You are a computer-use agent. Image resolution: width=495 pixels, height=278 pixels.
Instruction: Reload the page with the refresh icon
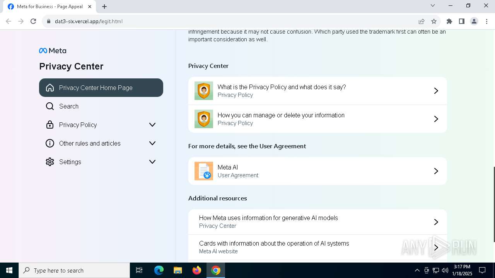click(x=33, y=21)
